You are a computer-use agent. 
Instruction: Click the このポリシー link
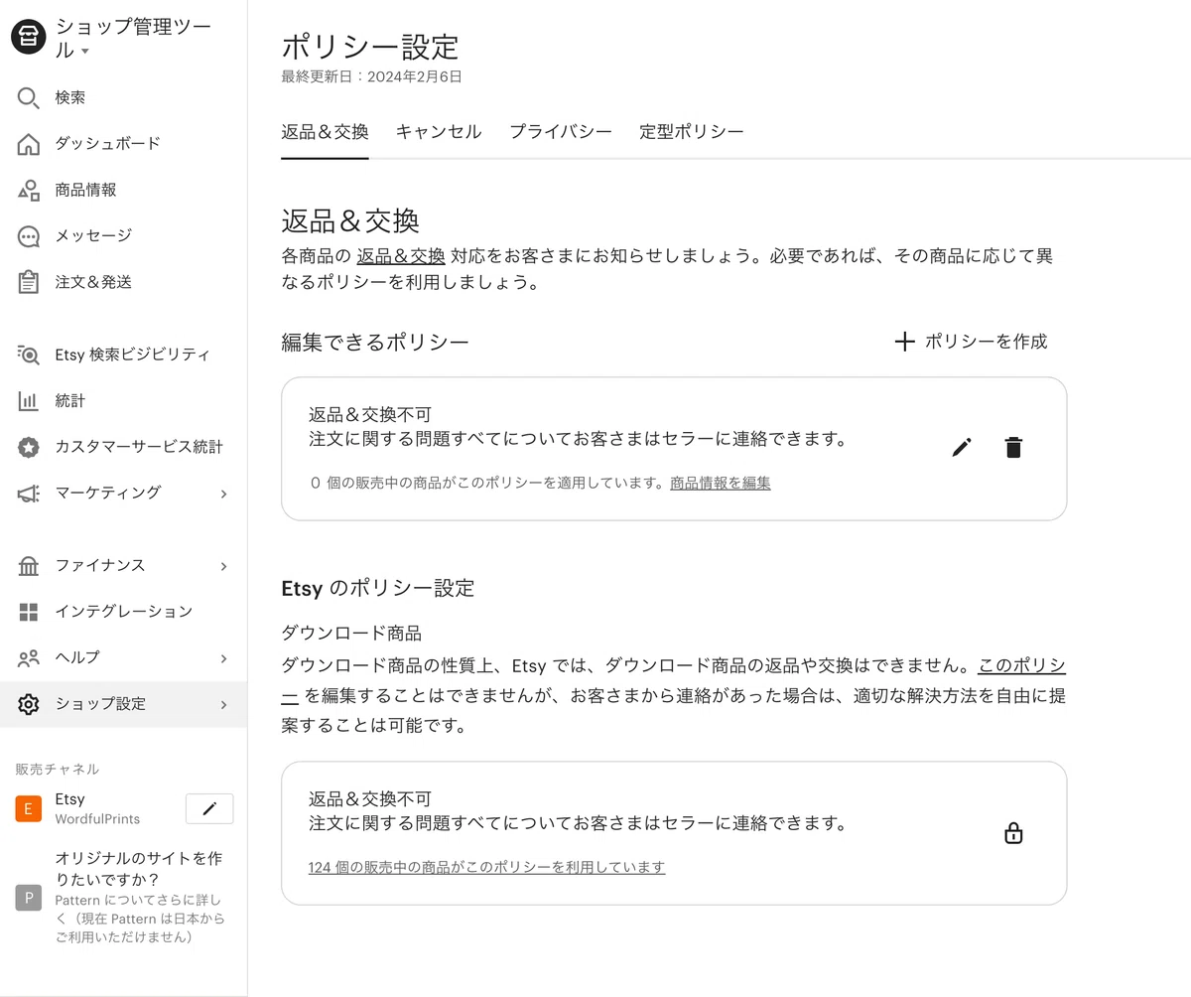(1022, 665)
